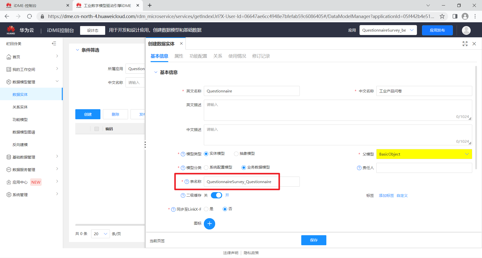Image resolution: width=482 pixels, height=258 pixels.
Task: Collapse the 数据模型管理 menu
Action: tap(57, 81)
